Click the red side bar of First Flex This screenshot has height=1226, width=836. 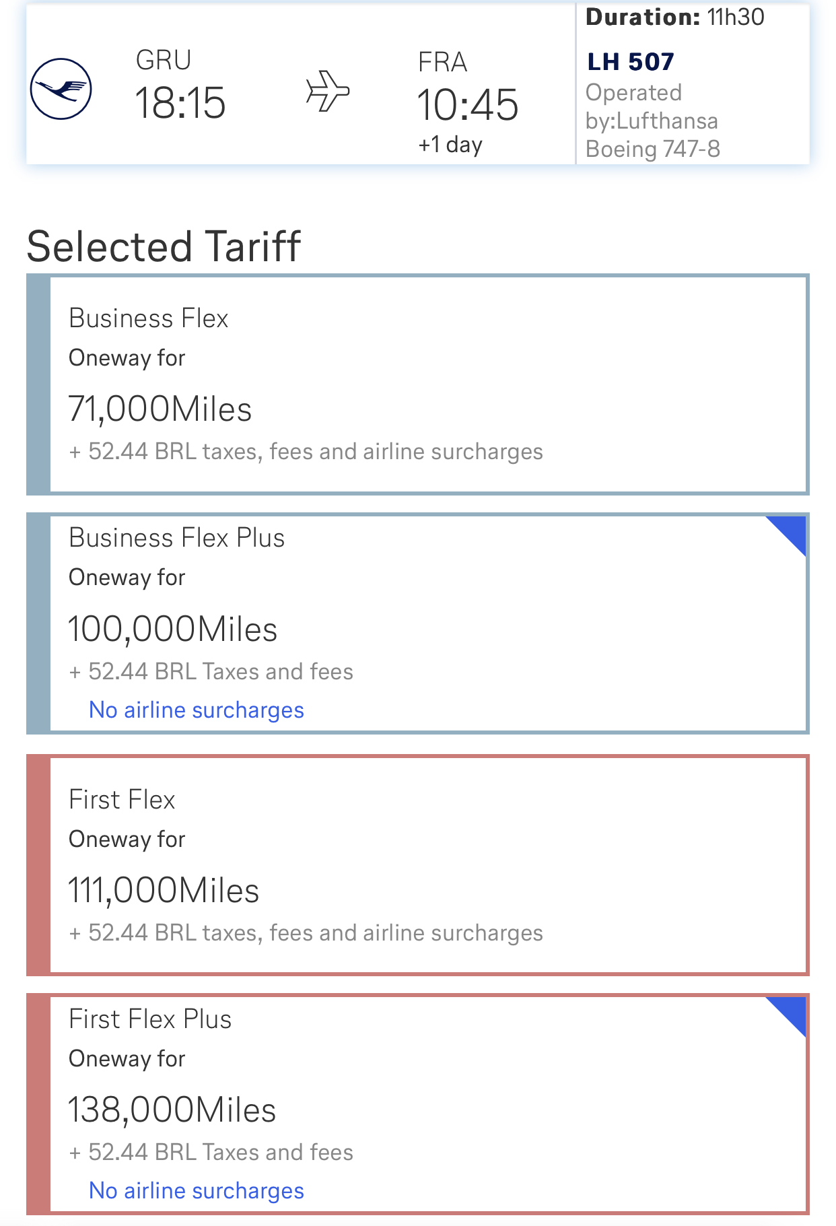pyautogui.click(x=38, y=865)
